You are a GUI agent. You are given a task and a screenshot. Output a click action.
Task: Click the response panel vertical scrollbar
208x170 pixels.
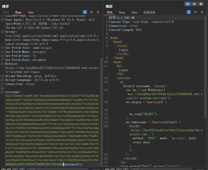(x=205, y=67)
